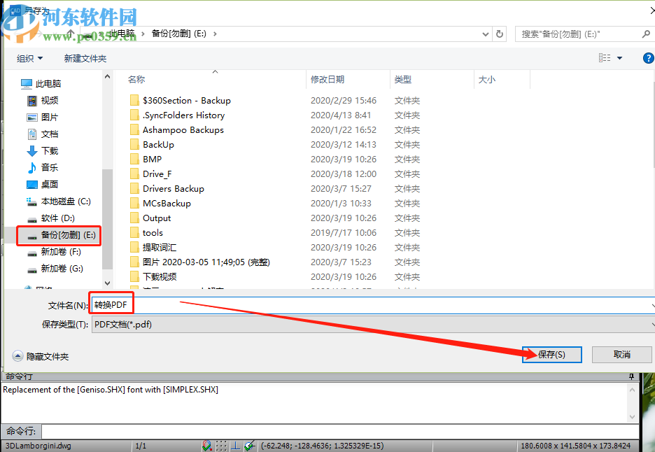Click the MCsBackup folder icon
655x452 pixels.
(x=134, y=203)
